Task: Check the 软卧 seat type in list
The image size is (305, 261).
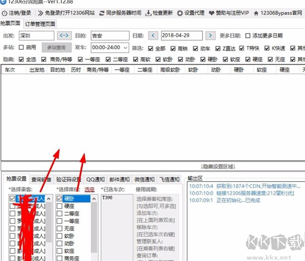Action: (59, 236)
